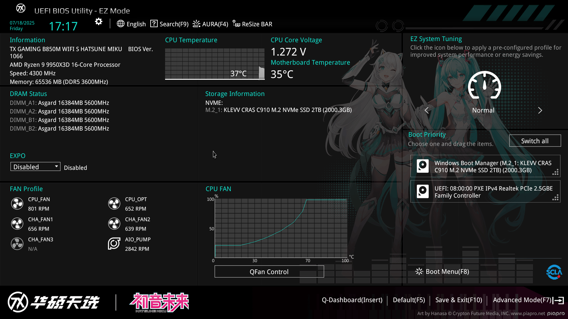Click drag handle on Windows Boot Manager entry
568x319 pixels.
tap(556, 172)
